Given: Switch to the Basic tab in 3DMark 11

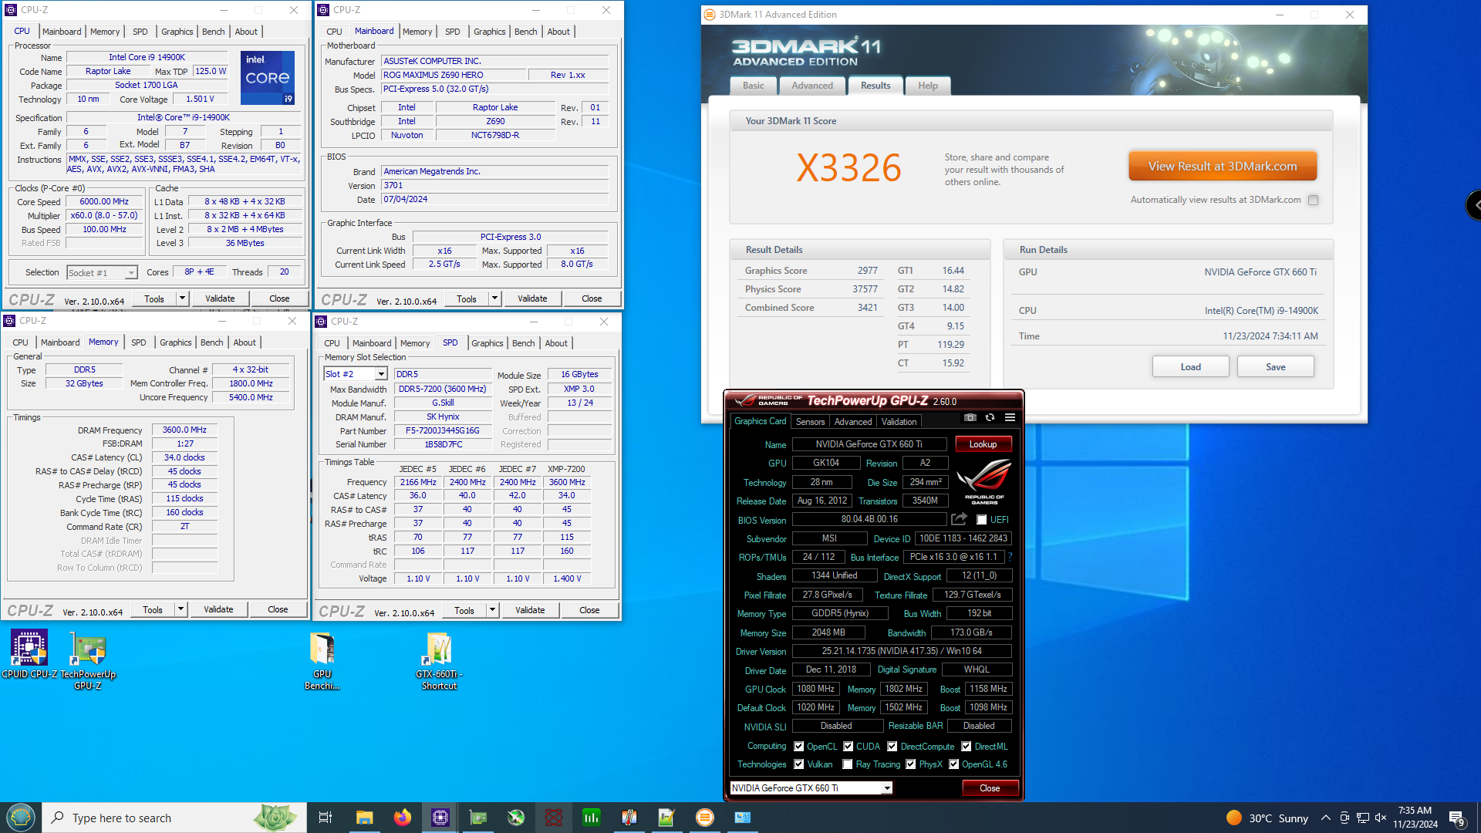Looking at the screenshot, I should 754,86.
